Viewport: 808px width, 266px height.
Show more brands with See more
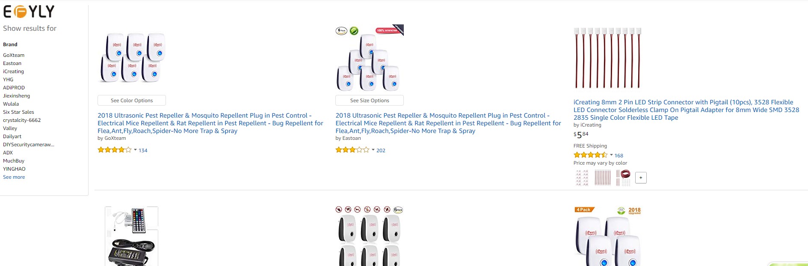(x=14, y=177)
